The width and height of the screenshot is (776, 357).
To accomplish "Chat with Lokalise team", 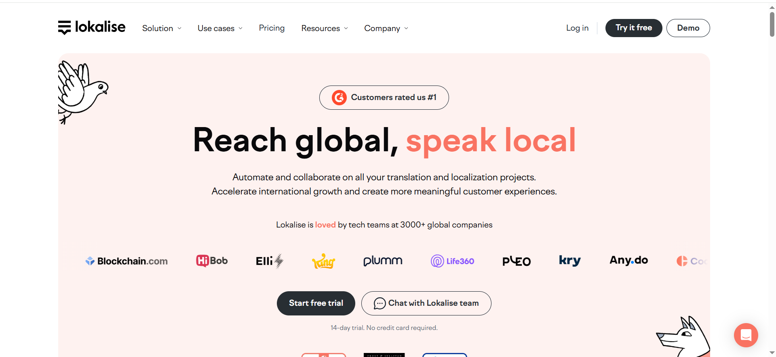I will coord(426,303).
